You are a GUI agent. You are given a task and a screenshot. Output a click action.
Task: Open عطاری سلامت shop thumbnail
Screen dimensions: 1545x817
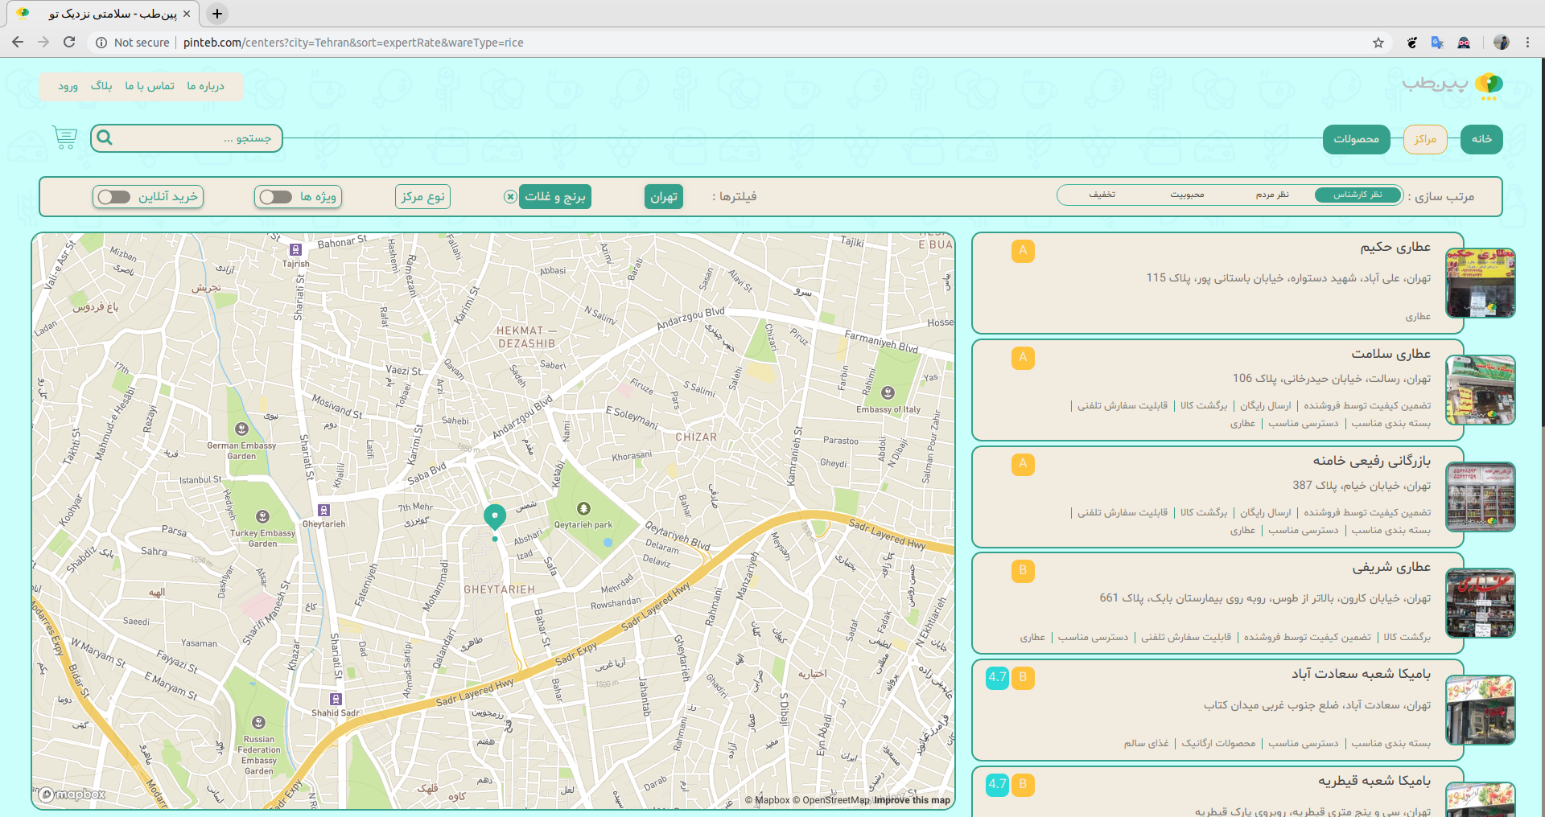tap(1480, 390)
